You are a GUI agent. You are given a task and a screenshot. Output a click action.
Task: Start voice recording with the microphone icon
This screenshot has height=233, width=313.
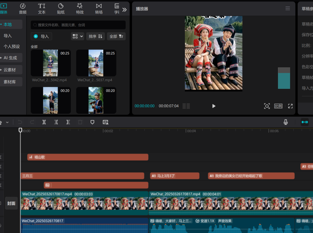[286, 122]
